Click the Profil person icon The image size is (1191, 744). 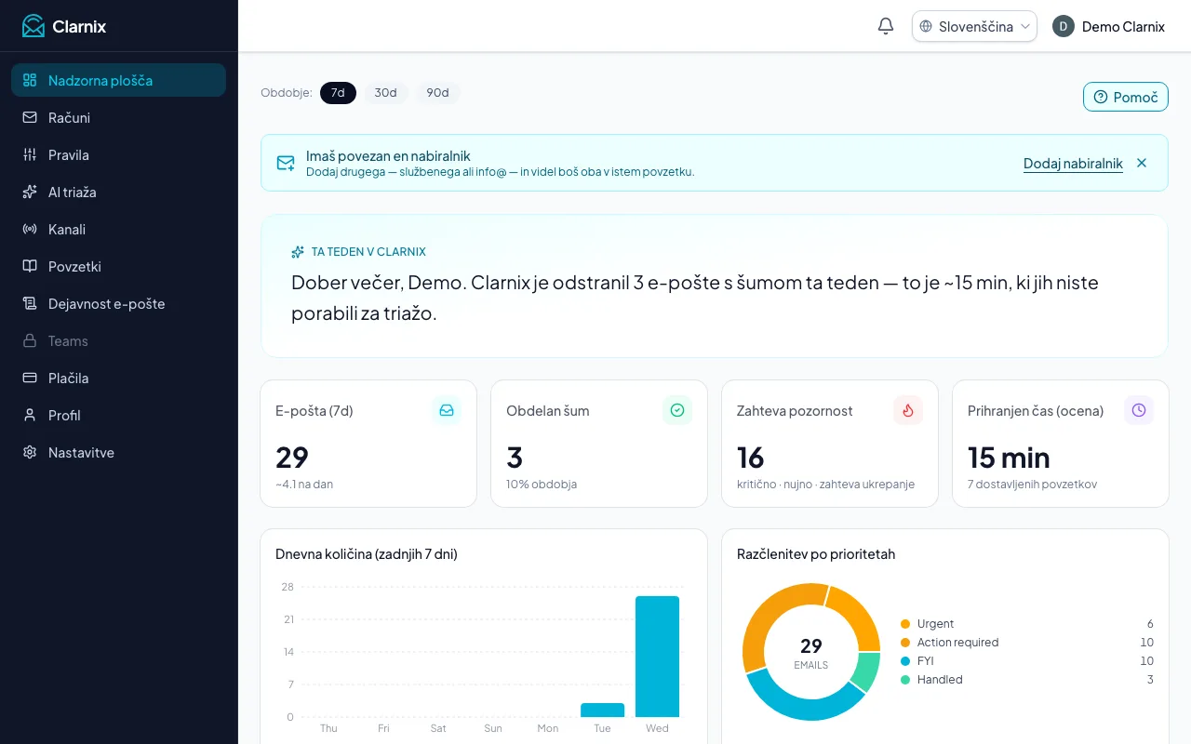point(30,415)
